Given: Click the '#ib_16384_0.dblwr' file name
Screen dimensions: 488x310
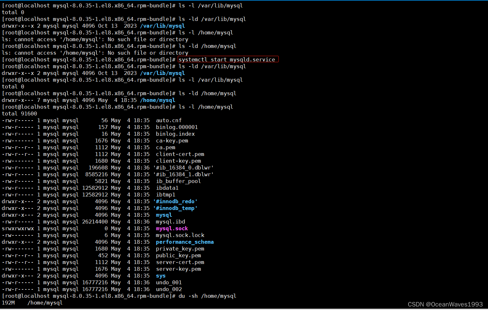Looking at the screenshot, I should coord(183,168).
